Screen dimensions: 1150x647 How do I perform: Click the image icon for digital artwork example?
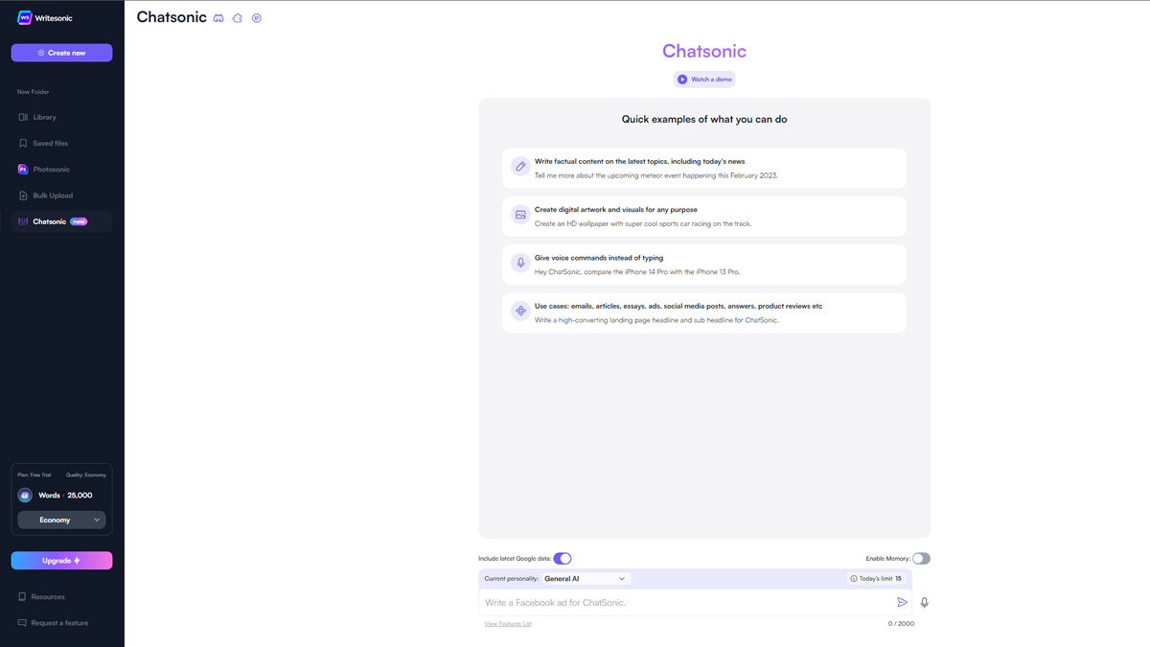tap(520, 215)
